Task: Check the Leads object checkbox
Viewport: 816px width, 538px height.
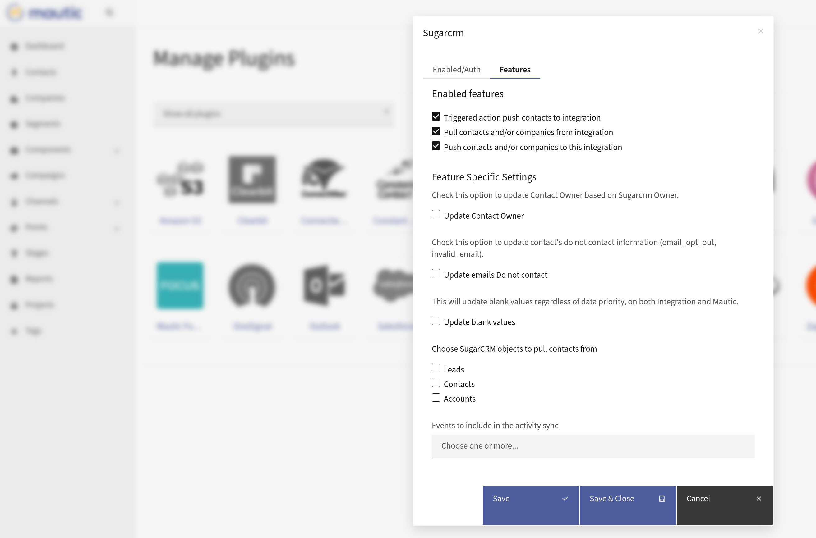Action: [436, 368]
